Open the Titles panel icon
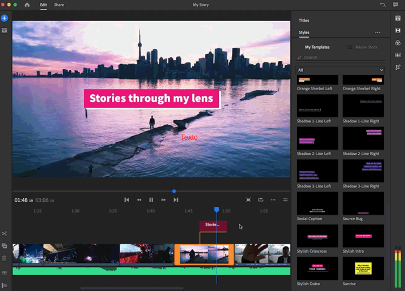 [x=398, y=18]
